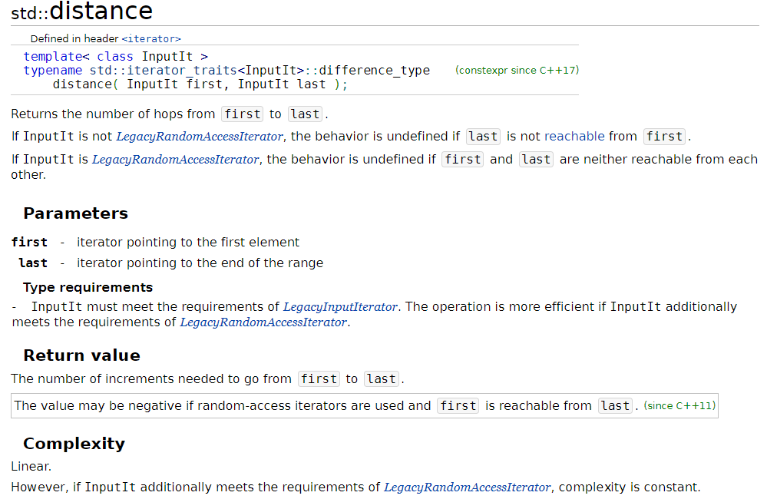Click the 'Complexity' heading
The image size is (767, 499).
(x=74, y=443)
